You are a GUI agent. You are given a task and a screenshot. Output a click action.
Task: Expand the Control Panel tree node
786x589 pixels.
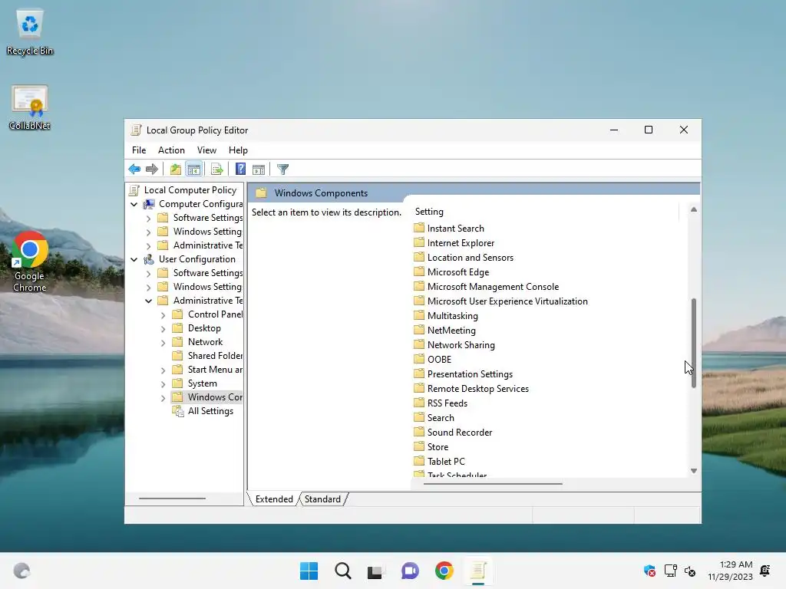(163, 315)
